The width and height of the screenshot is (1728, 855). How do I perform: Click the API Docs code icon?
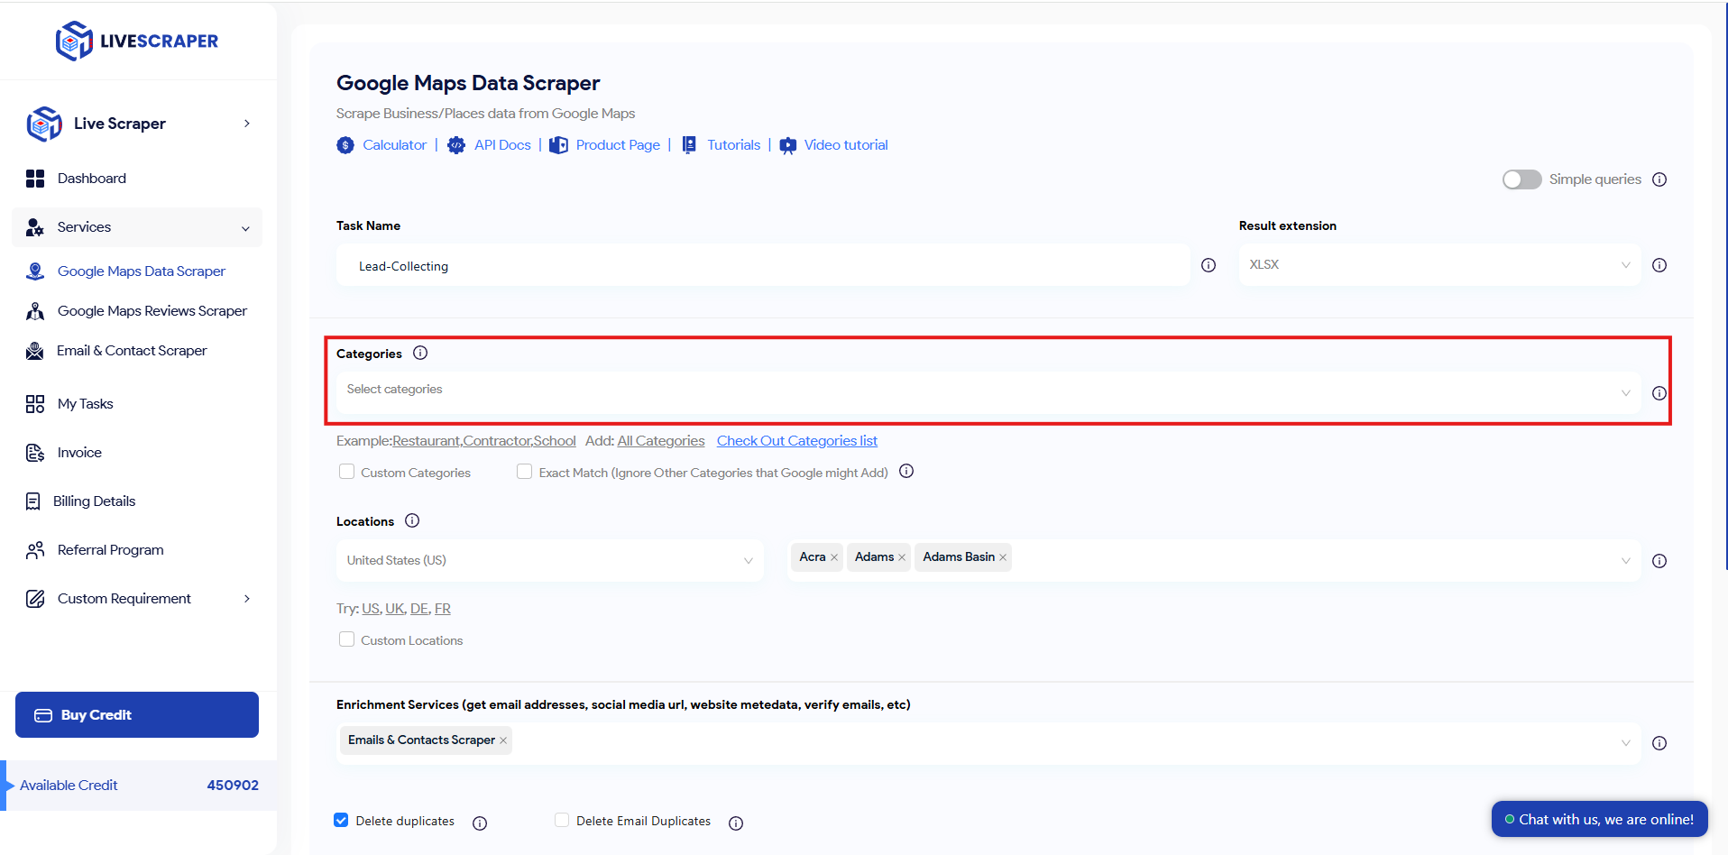tap(456, 145)
